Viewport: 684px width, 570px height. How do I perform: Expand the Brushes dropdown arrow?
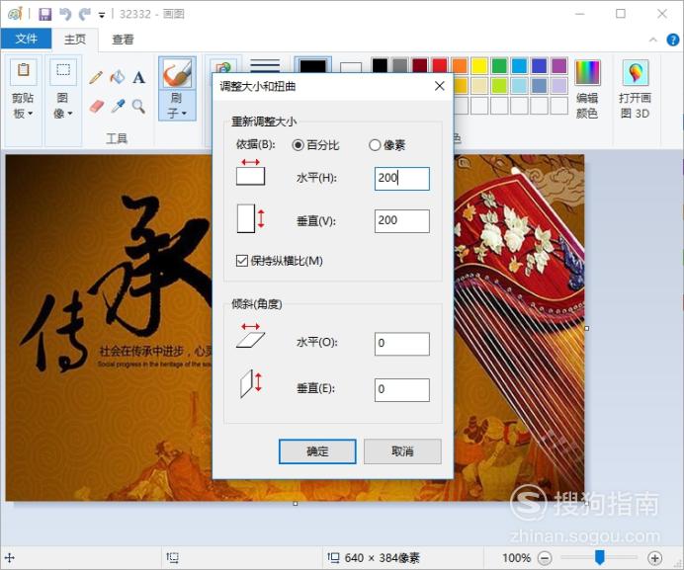coord(184,114)
